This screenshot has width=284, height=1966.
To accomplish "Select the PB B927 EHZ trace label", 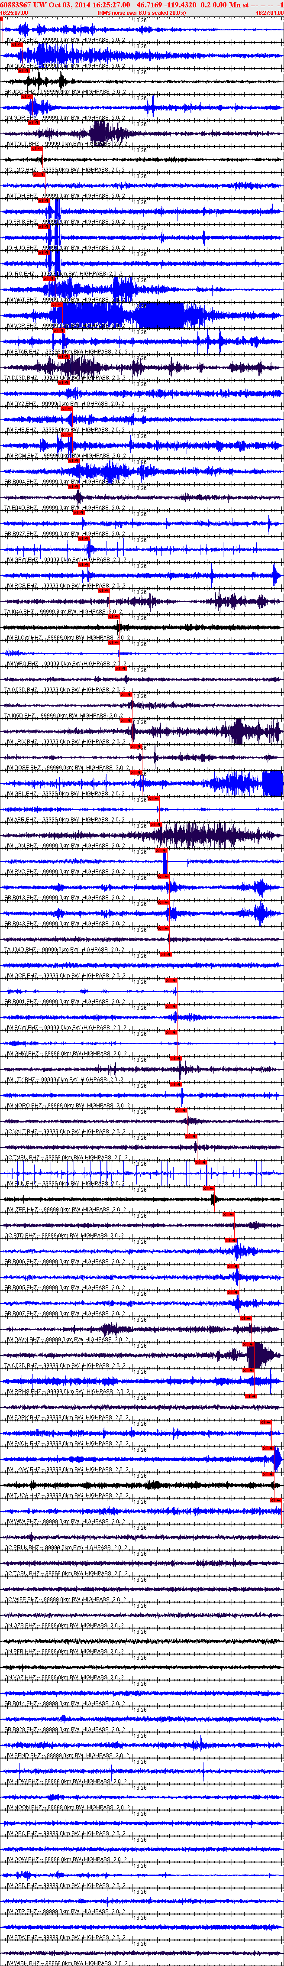I will pyautogui.click(x=66, y=533).
